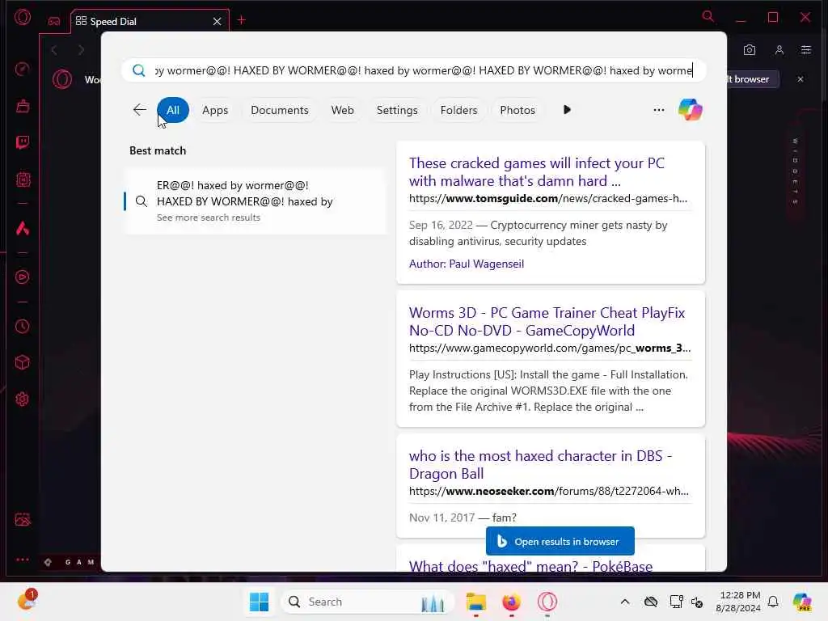Viewport: 828px width, 621px height.
Task: Show more filters with right arrow
Action: coord(567,110)
